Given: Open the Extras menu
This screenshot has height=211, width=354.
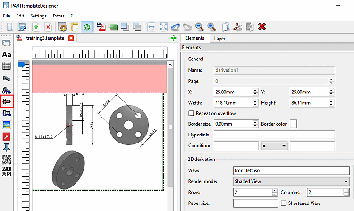Looking at the screenshot, I should (x=59, y=16).
